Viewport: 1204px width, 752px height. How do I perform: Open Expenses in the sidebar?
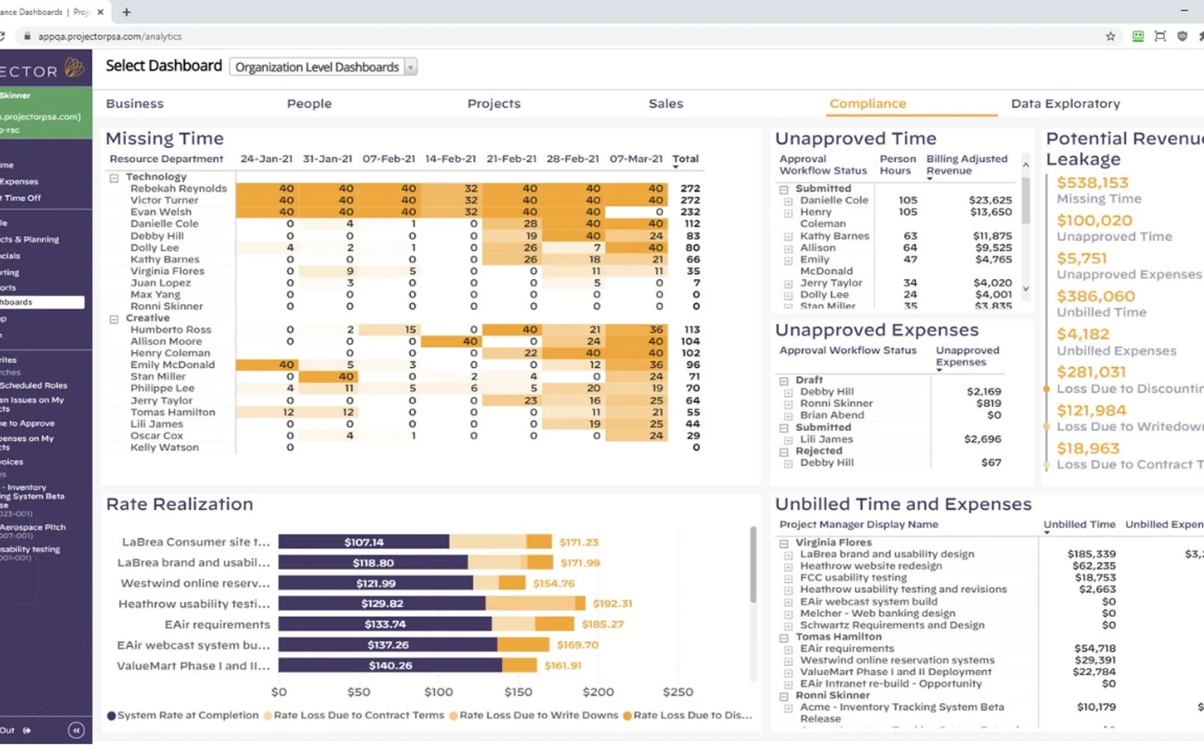pos(19,181)
